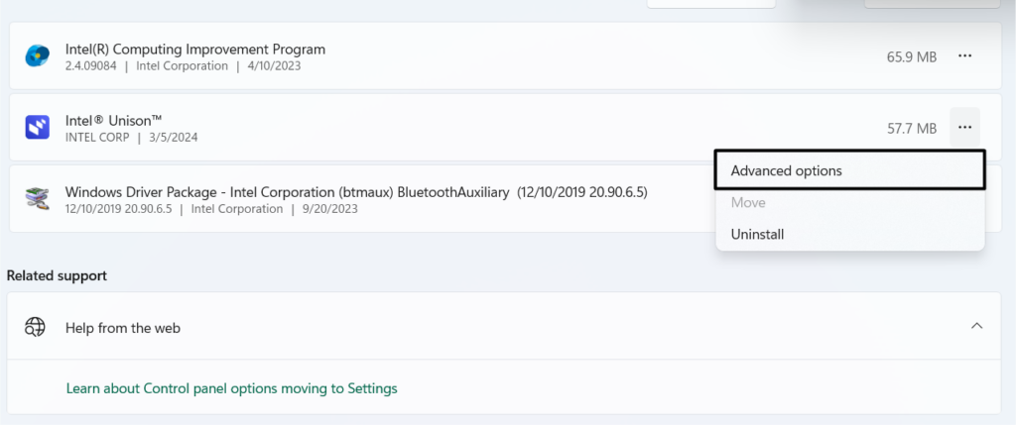Screen dimensions: 1016x425
Task: Choose Advanced options from the context menu
Action: (786, 170)
